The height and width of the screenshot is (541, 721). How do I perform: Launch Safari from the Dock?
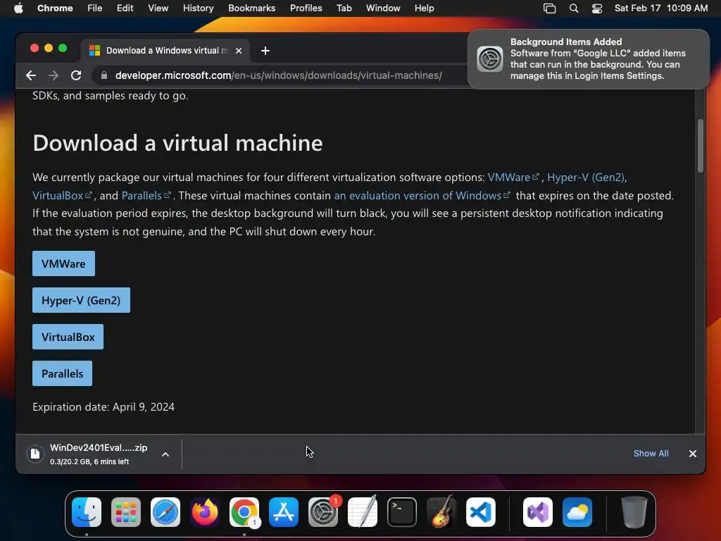pyautogui.click(x=165, y=512)
